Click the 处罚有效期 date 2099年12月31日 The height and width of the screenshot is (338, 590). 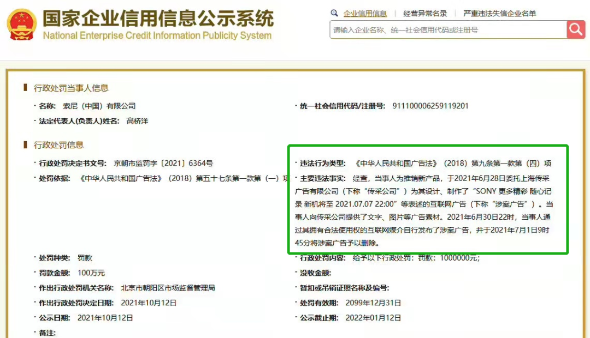click(x=373, y=303)
